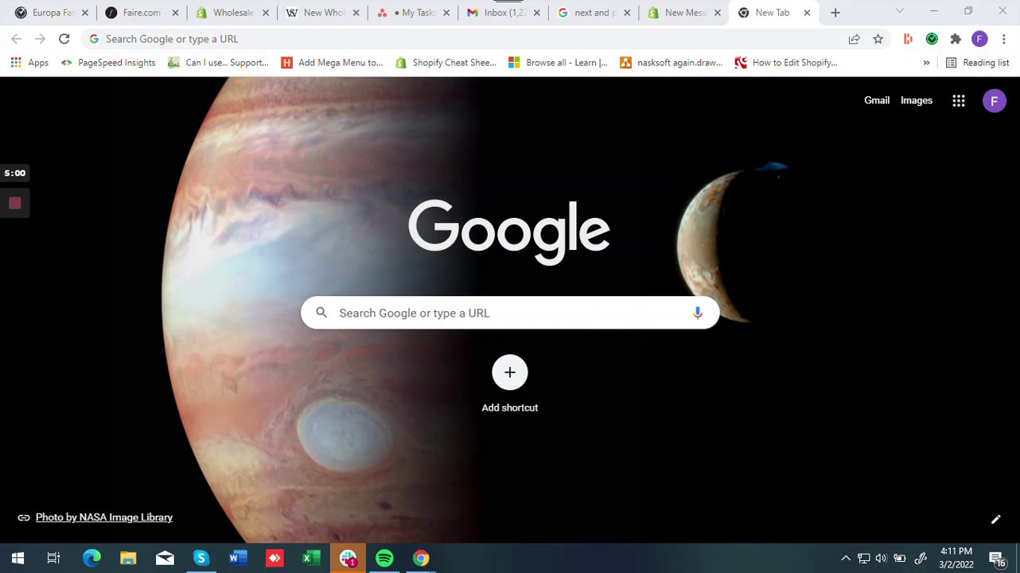Open Slack from taskbar

[348, 559]
